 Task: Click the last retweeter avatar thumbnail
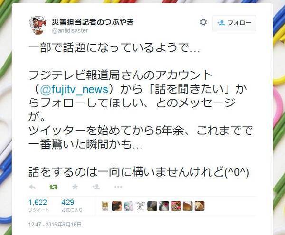coord(199,206)
